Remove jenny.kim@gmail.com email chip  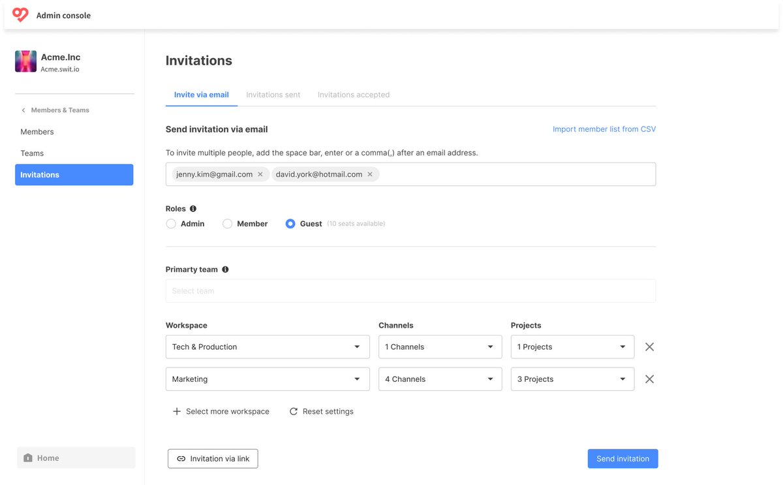coord(260,174)
